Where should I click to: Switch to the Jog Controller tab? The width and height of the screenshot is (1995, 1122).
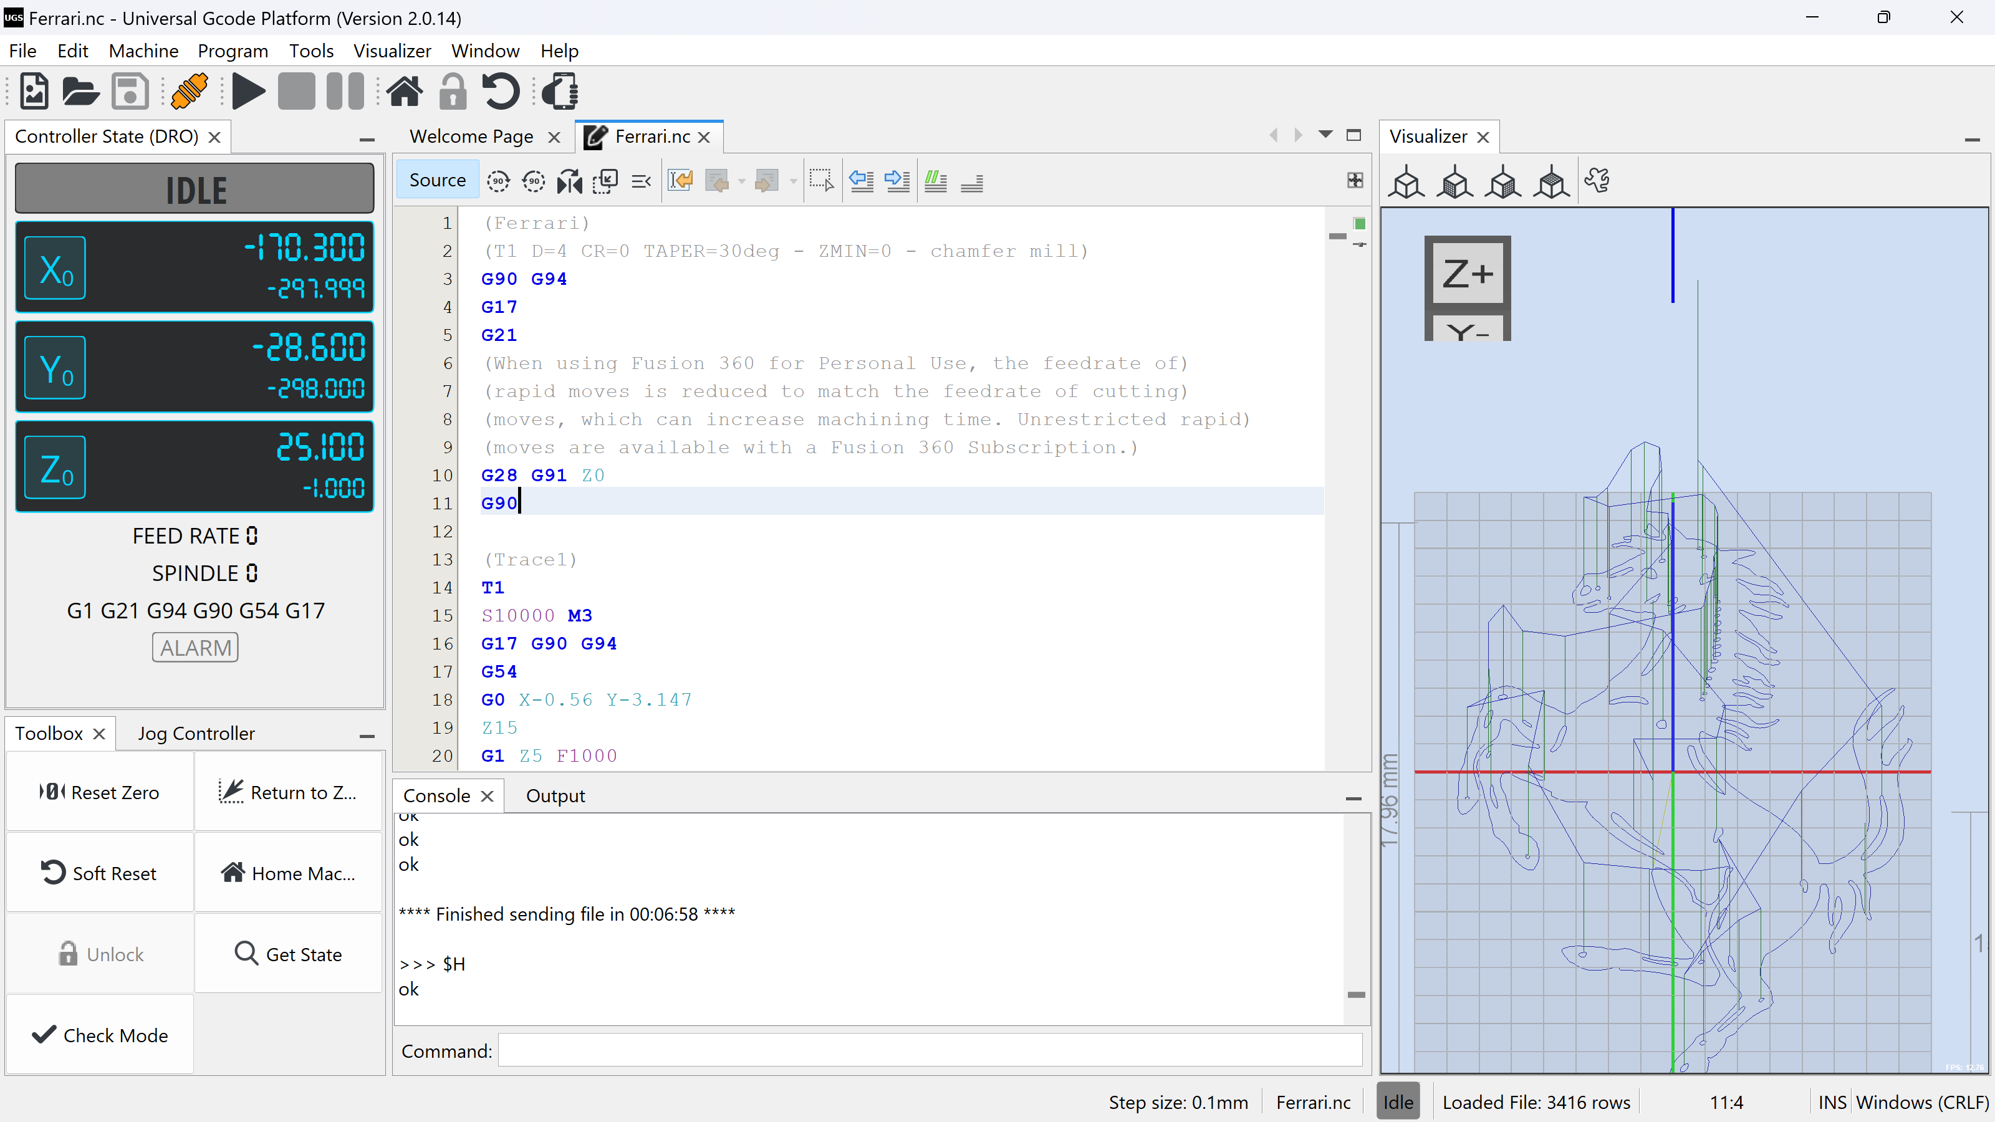coord(196,733)
